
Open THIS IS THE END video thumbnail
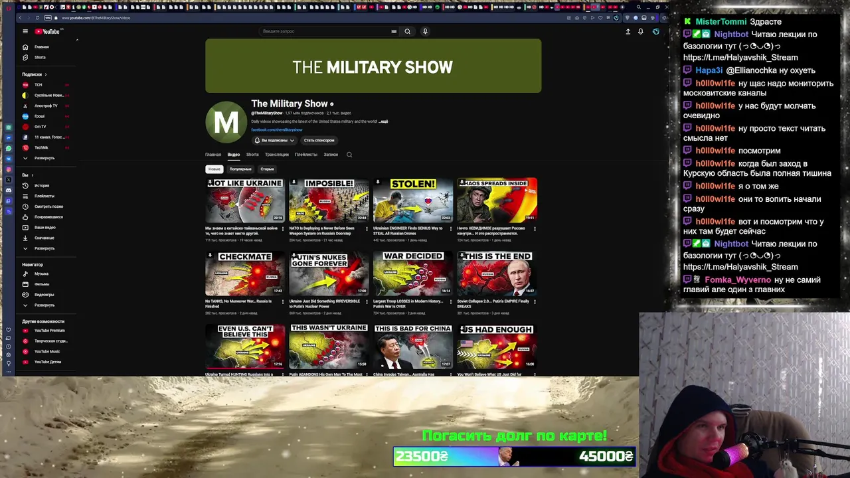[x=497, y=273]
